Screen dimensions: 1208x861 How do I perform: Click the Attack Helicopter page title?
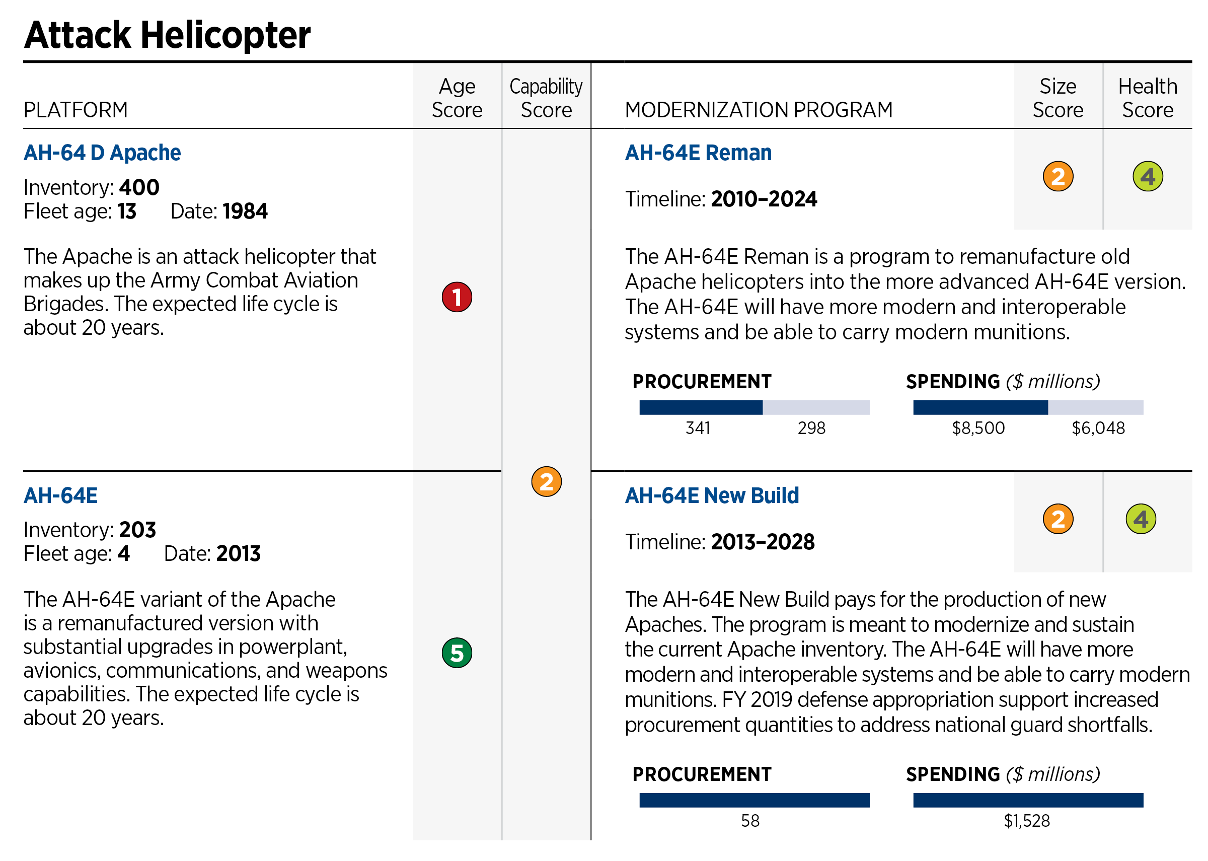[x=168, y=35]
